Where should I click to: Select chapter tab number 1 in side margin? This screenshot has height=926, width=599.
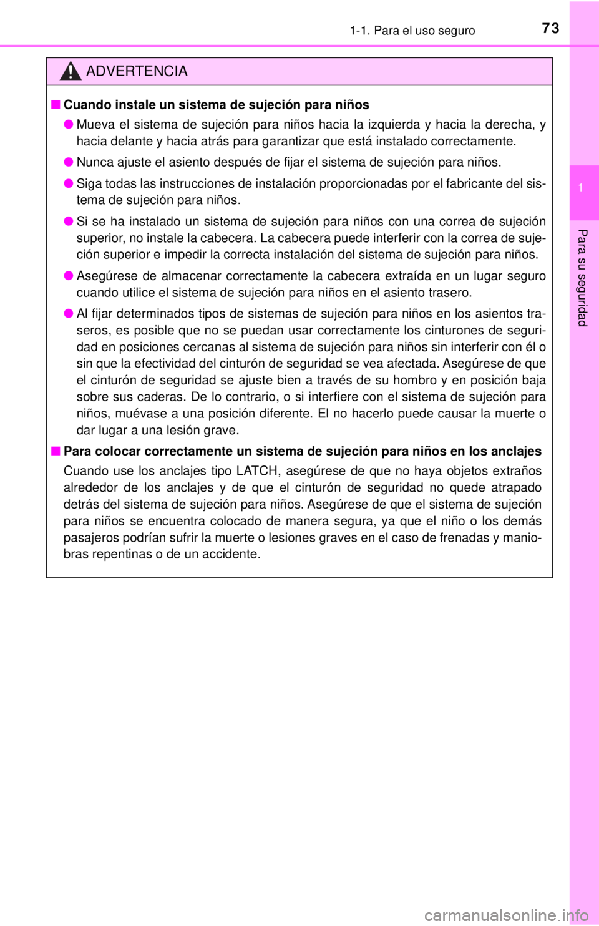point(580,188)
